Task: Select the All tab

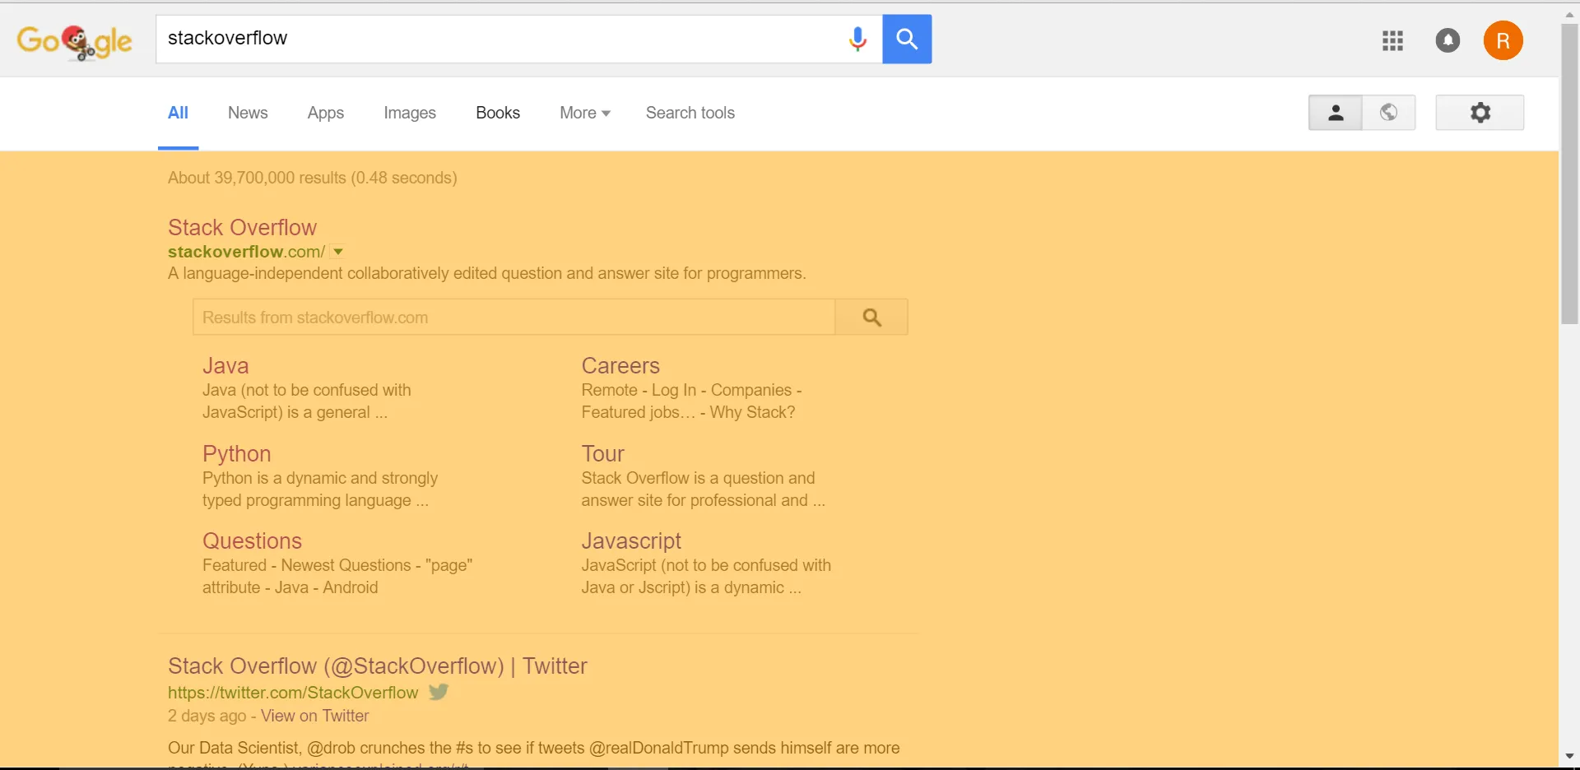Action: click(178, 113)
